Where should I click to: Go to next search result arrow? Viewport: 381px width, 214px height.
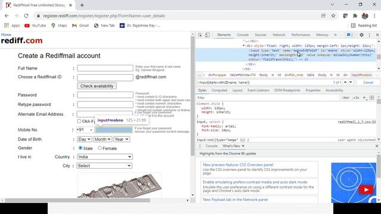(x=351, y=82)
